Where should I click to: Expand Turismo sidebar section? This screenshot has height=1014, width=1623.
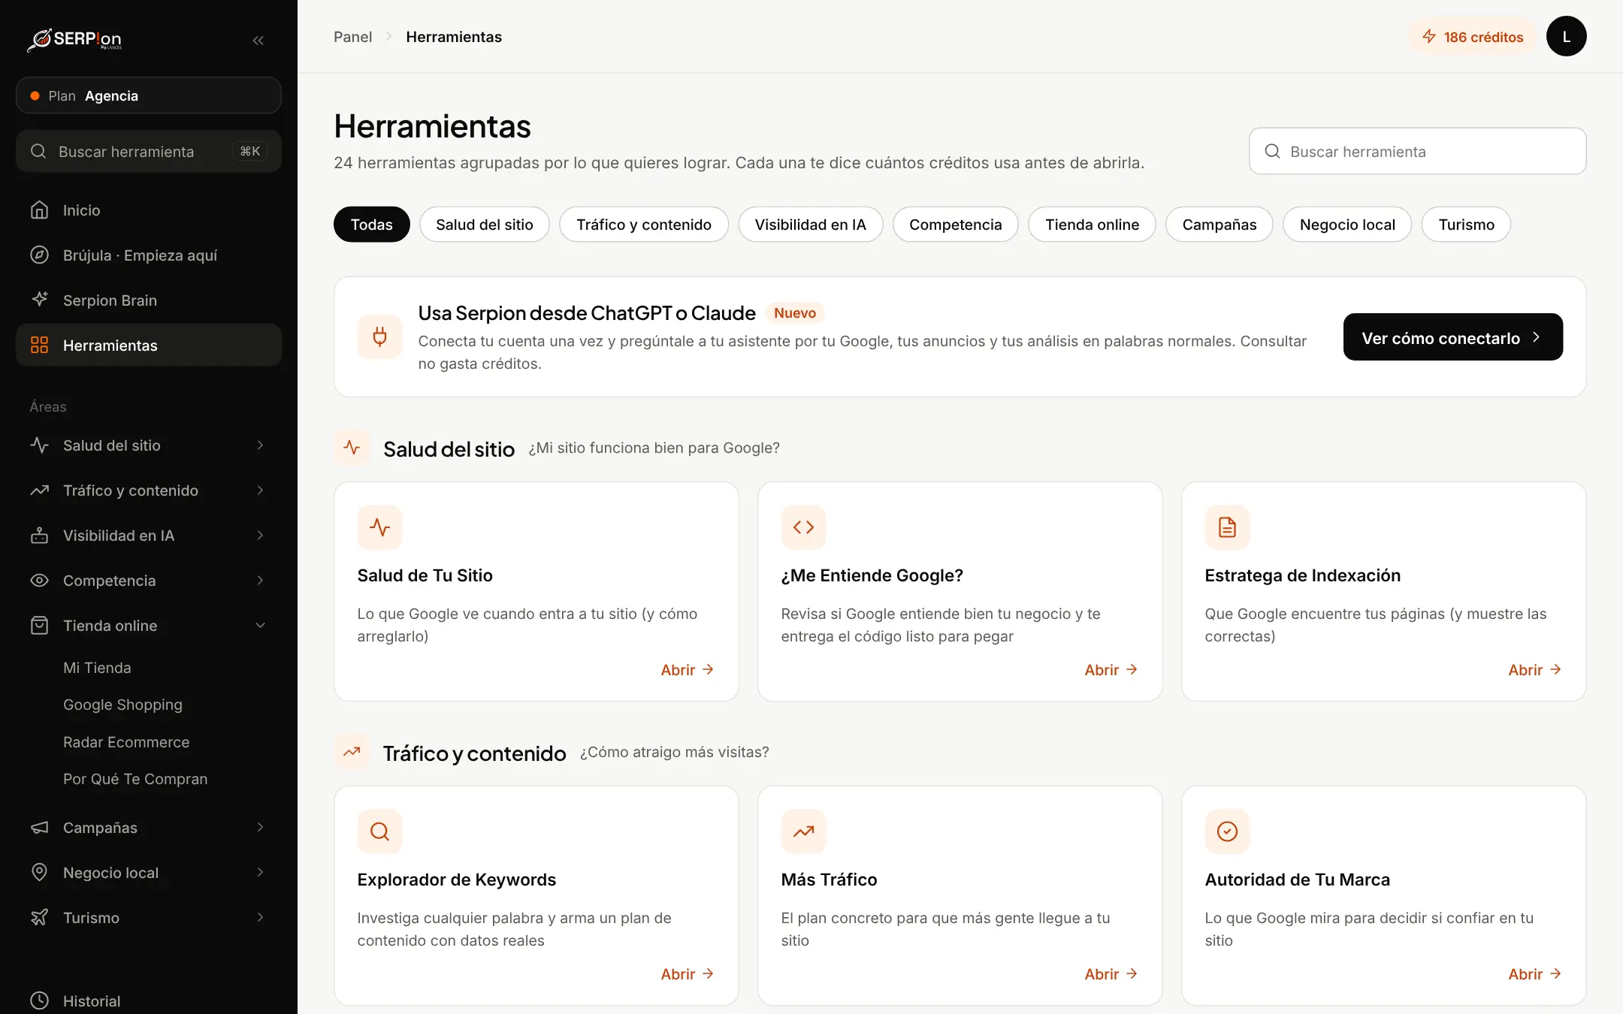tap(149, 918)
